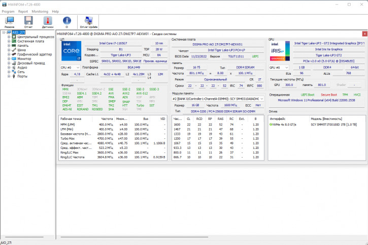
Task: Click the SSPEC SRK01, SRK02 value field
Action: pos(121,61)
